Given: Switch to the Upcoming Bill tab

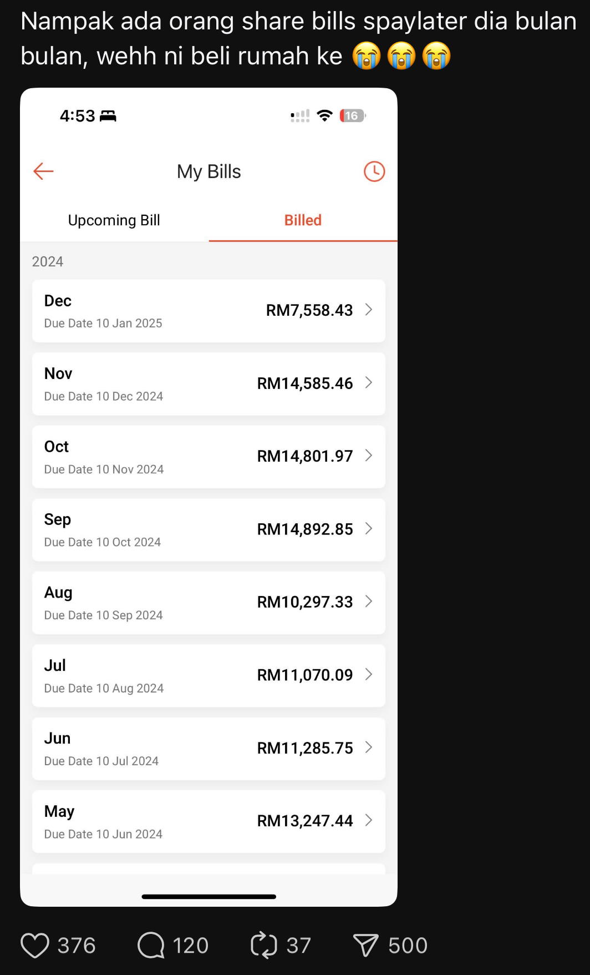Looking at the screenshot, I should [114, 220].
